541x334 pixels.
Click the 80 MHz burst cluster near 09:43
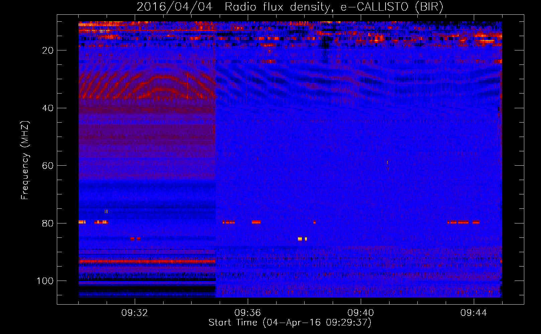coord(463,222)
